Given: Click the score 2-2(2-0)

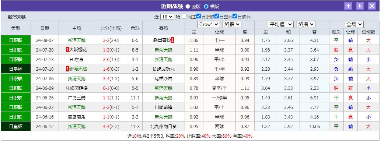Looking at the screenshot, I should coord(111,40).
